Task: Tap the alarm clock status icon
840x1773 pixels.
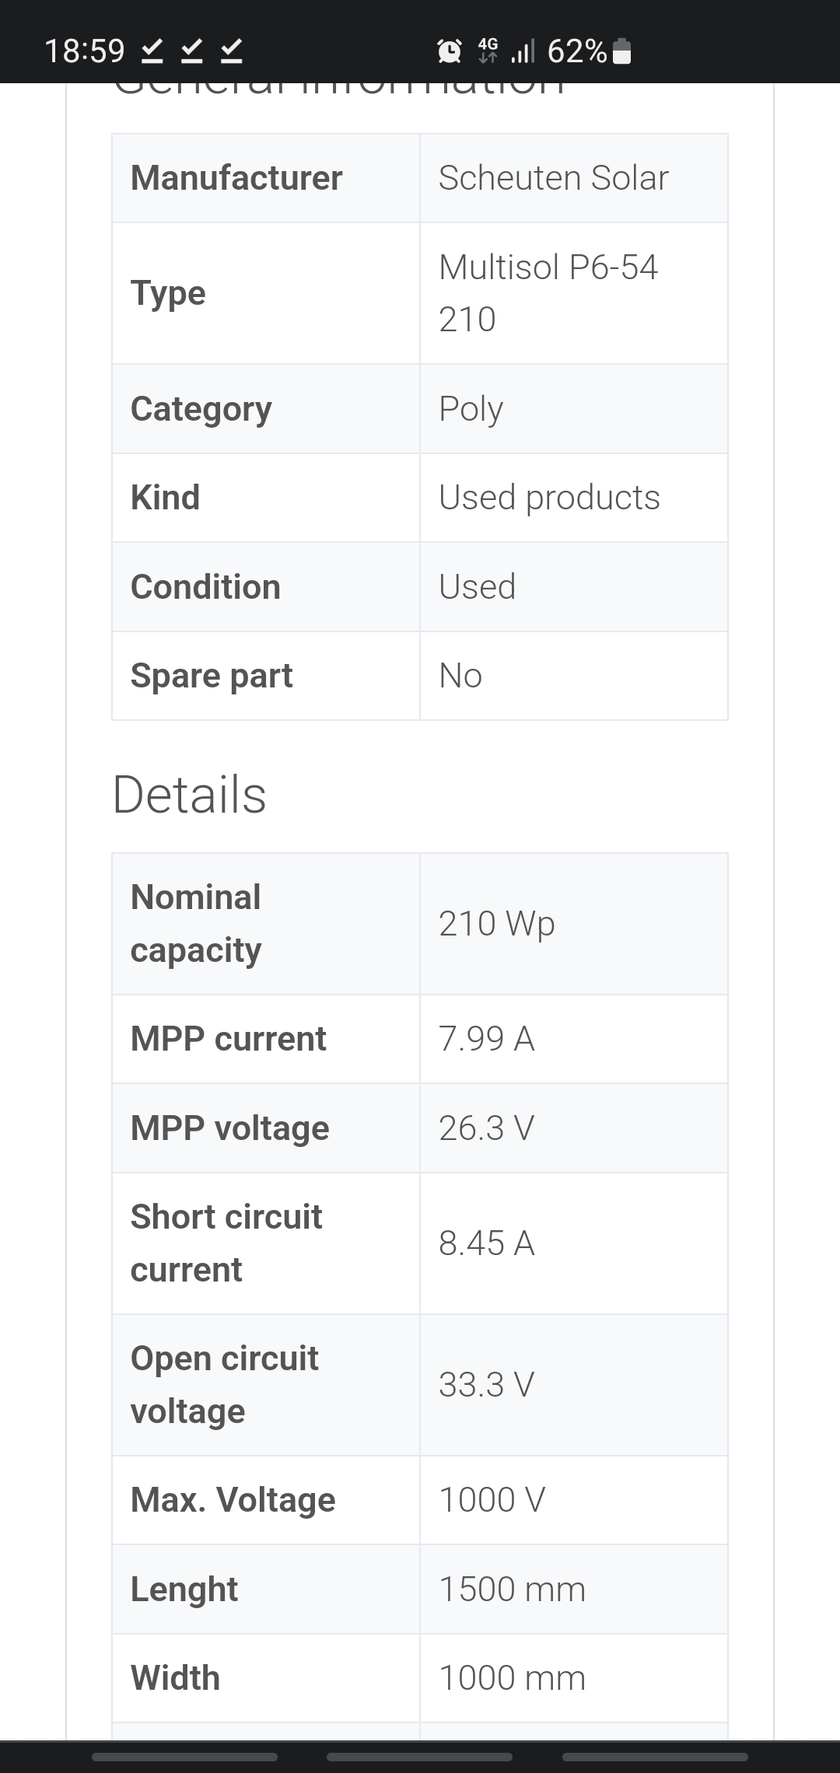Action: [450, 51]
